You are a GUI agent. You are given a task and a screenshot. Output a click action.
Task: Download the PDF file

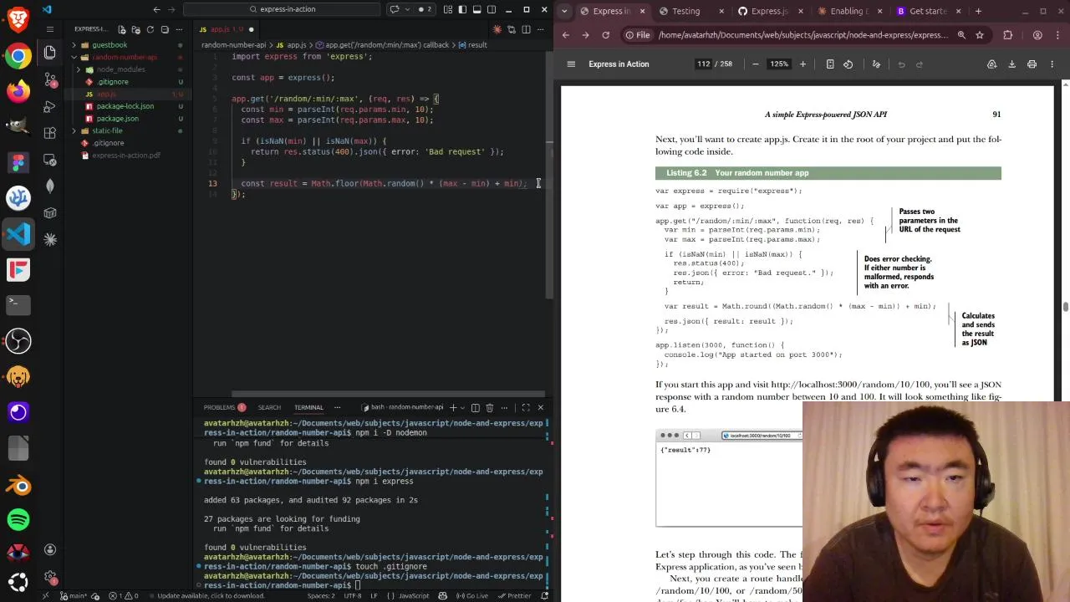tap(1011, 64)
